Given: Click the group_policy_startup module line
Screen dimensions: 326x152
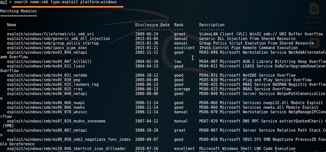Looking at the screenshot, I should click(53, 43).
